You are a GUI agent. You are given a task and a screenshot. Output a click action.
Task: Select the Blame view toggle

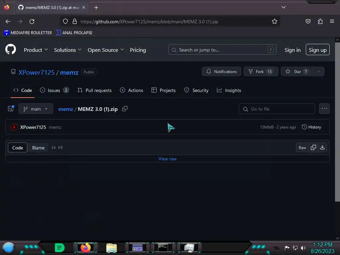pyautogui.click(x=39, y=148)
